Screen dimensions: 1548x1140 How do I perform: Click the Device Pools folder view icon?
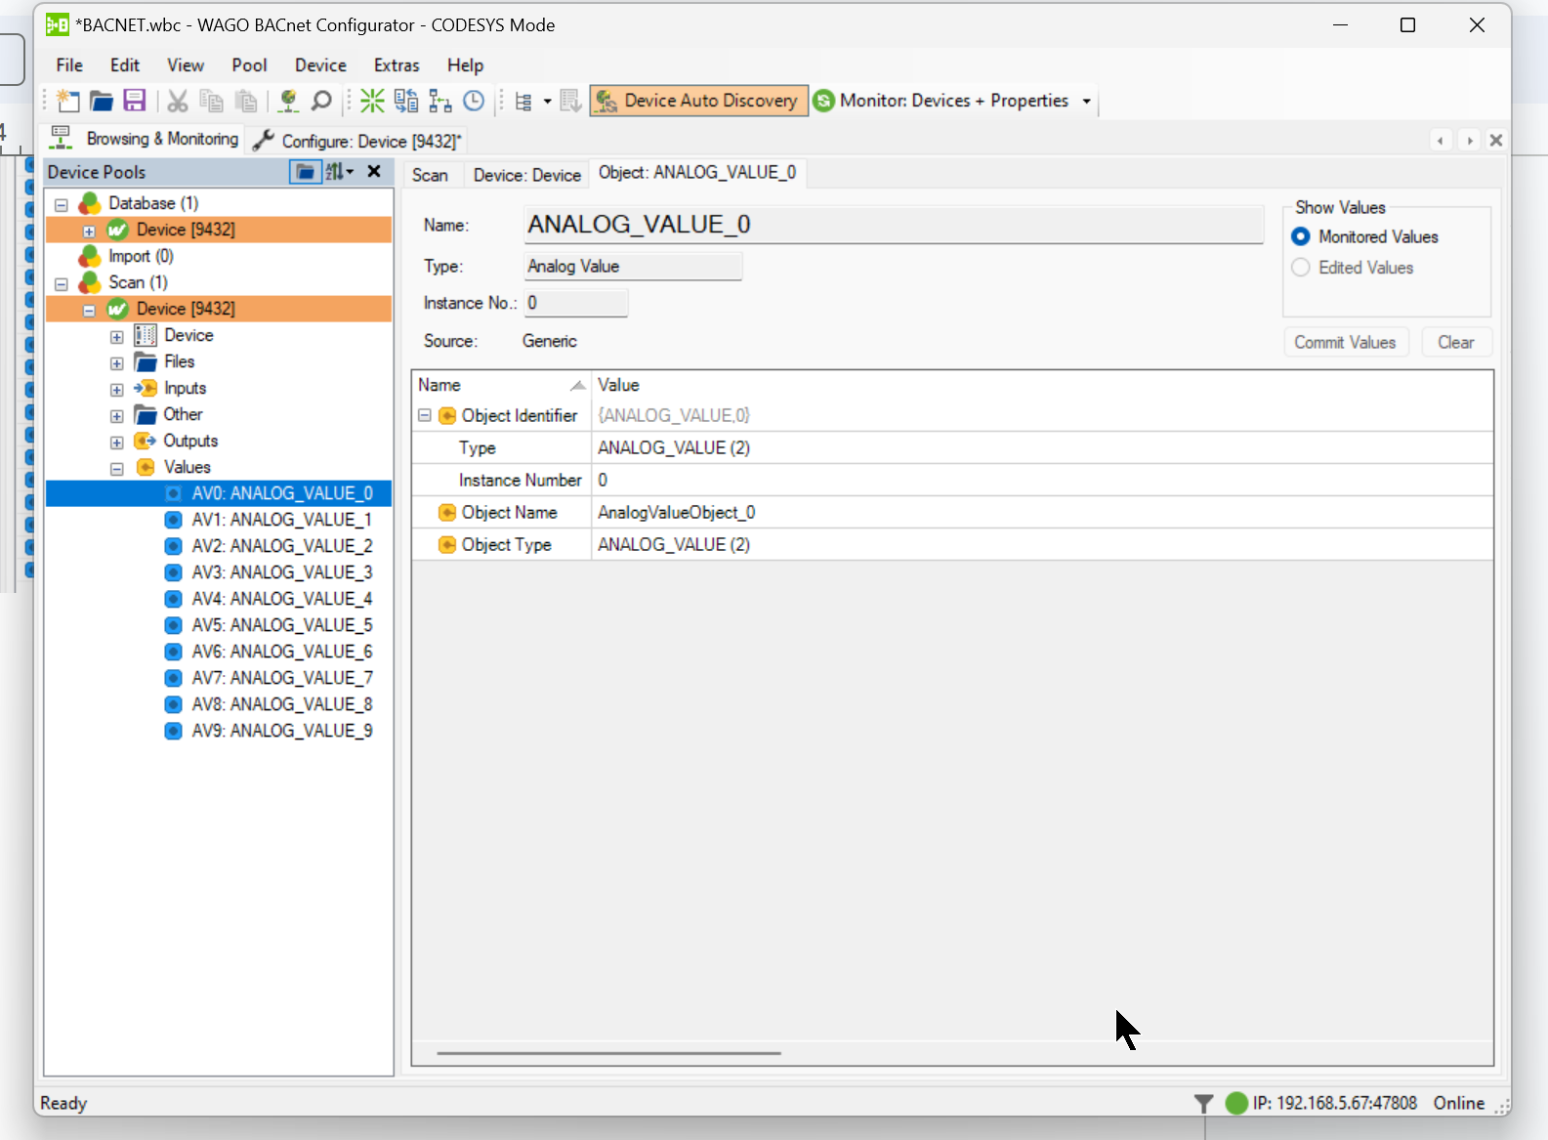305,172
